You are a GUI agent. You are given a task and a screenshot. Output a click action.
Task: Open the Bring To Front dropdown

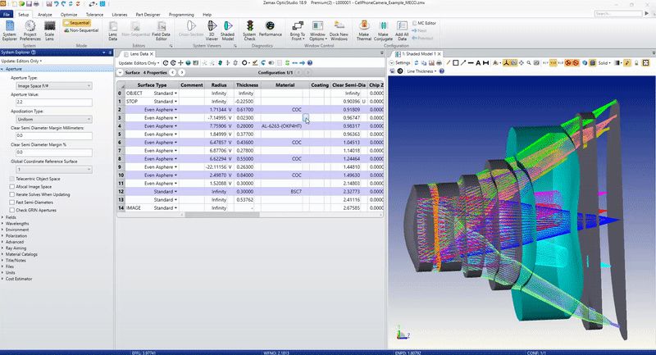pos(298,31)
